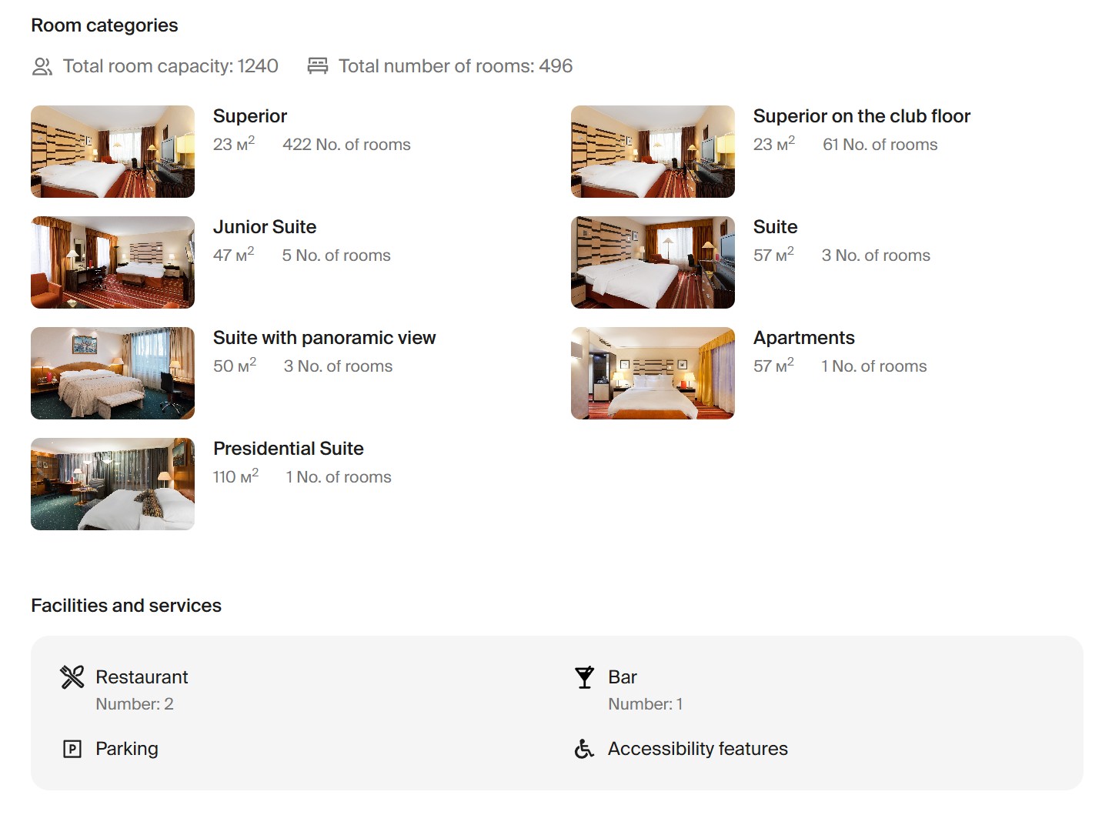
Task: Click the guests capacity icon
Action: (x=42, y=67)
